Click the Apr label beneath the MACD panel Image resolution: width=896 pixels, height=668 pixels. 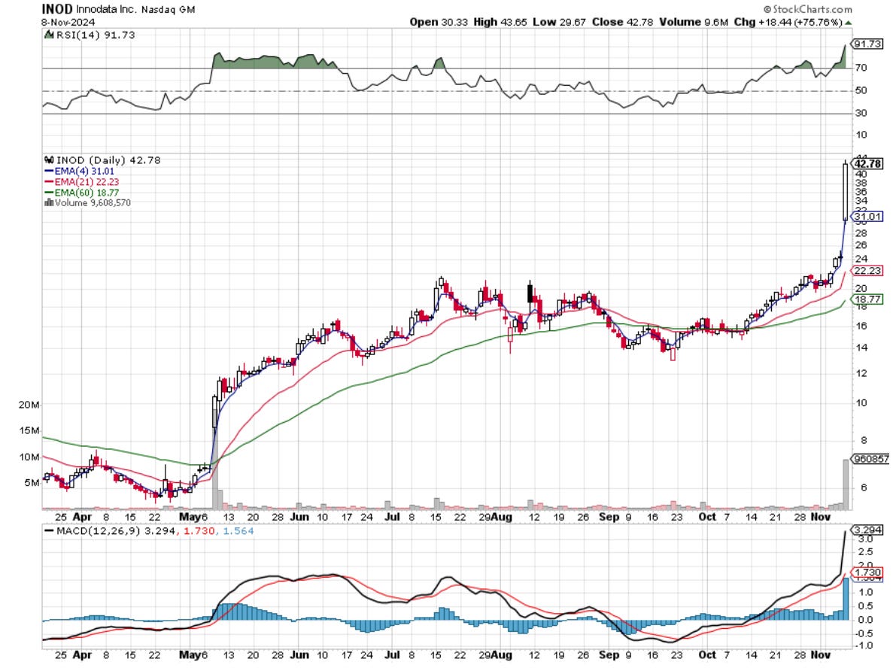tap(82, 655)
